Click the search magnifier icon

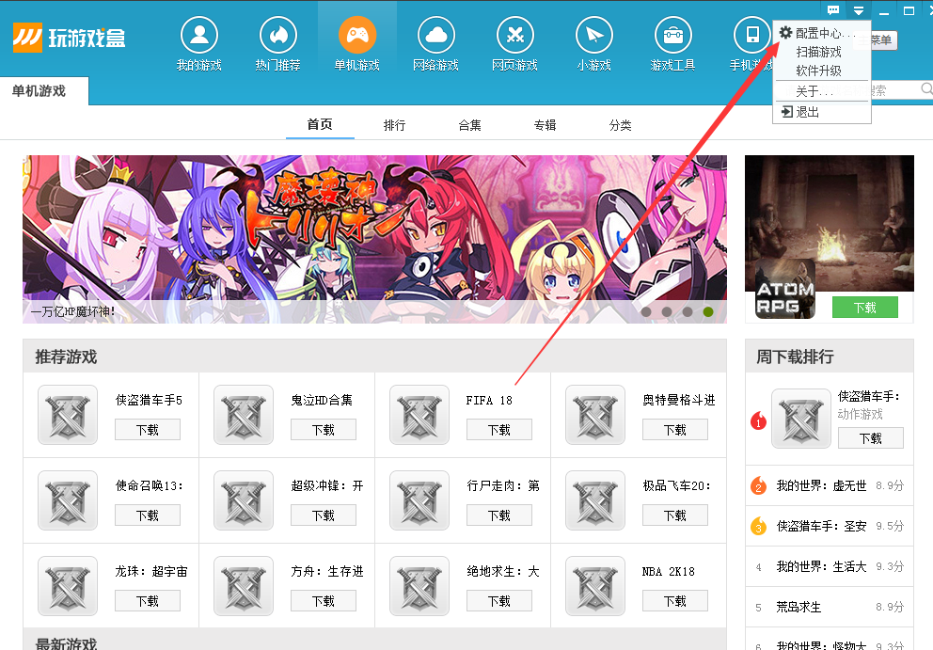click(924, 87)
